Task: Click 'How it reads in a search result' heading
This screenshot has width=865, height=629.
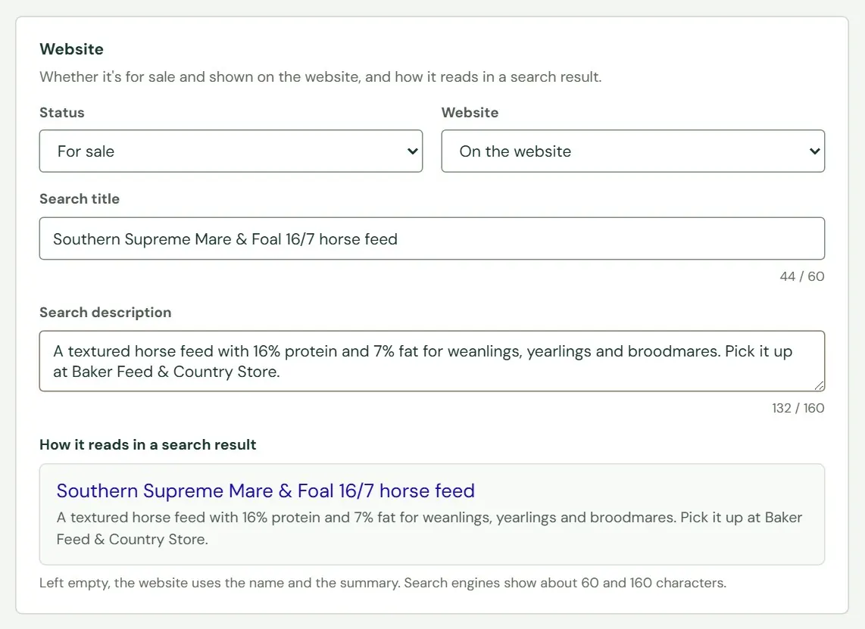Action: coord(148,445)
